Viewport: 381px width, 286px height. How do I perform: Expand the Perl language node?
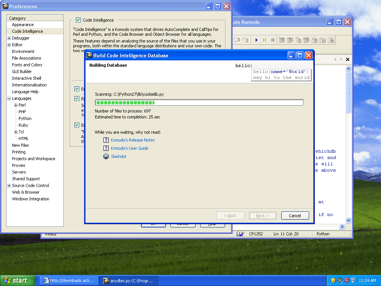coord(16,105)
